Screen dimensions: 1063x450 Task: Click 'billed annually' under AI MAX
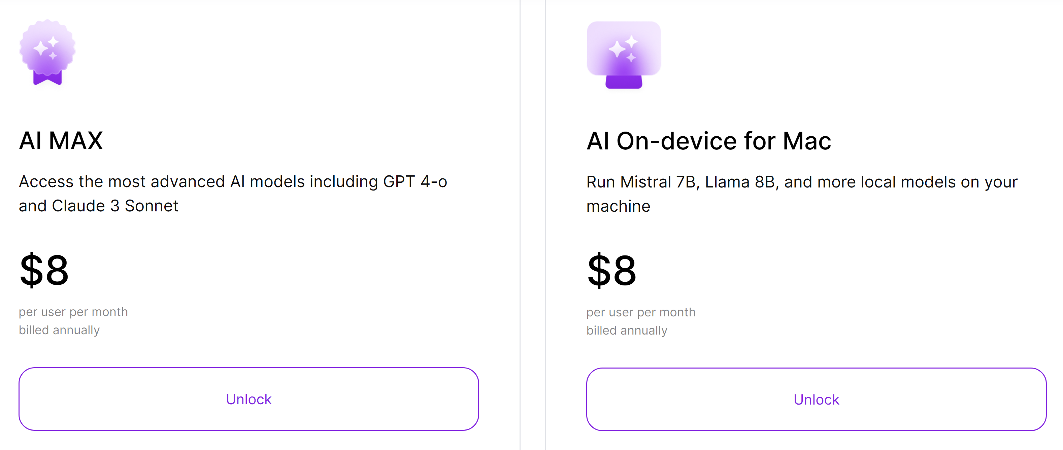pos(59,330)
